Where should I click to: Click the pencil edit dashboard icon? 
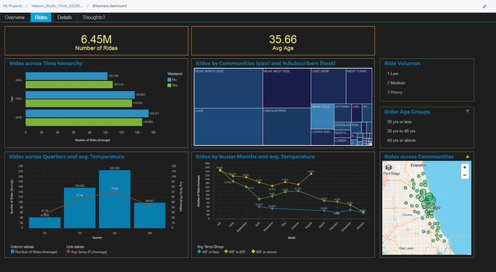point(484,6)
